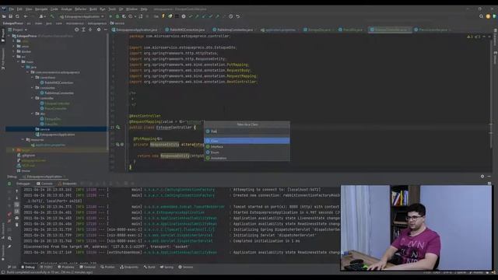Open the Debugger tab in Debug panel
498x280 pixels.
tap(23, 184)
